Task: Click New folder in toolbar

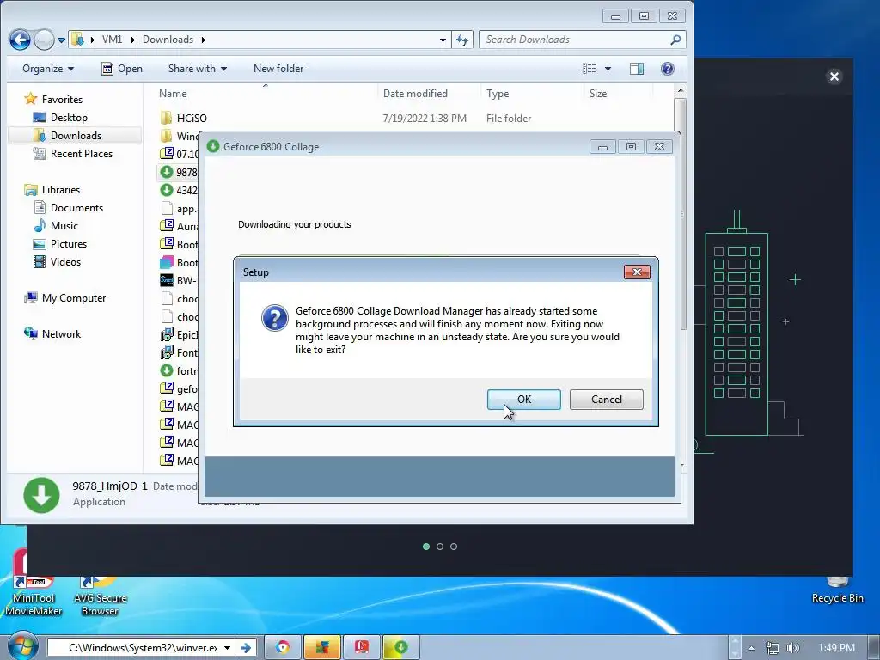Action: point(278,69)
